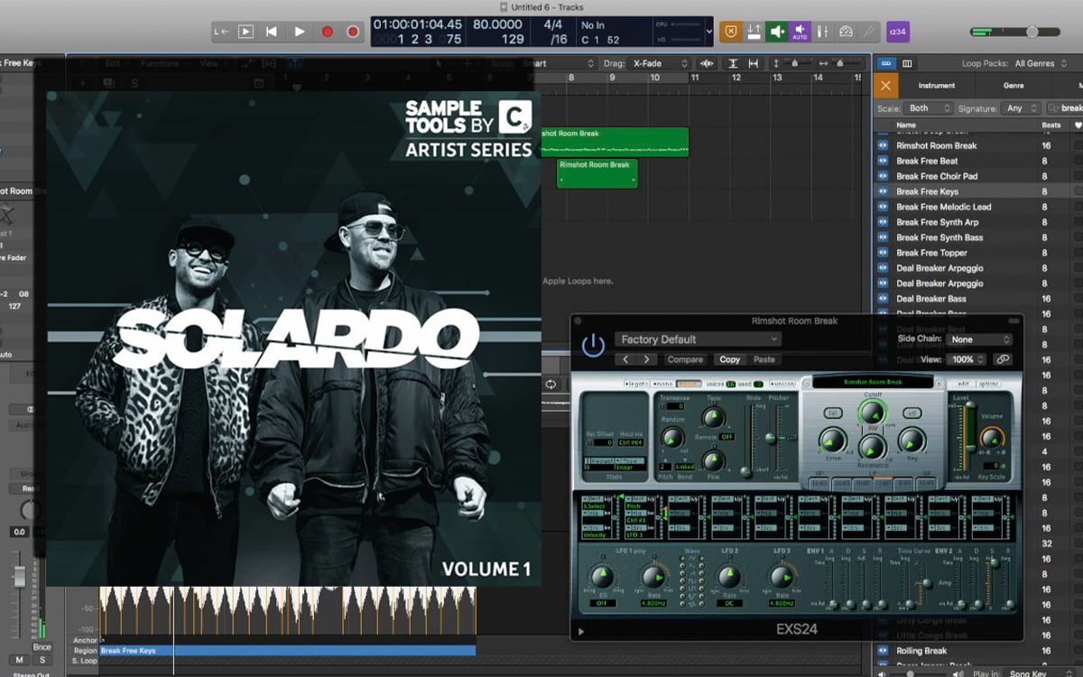The height and width of the screenshot is (677, 1083).
Task: Click the Solardo Volume 1 artwork
Action: click(x=294, y=338)
